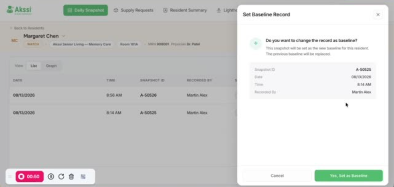Click the Snapshot ID value A-50525 in dialog
394x187 pixels.
[364, 69]
